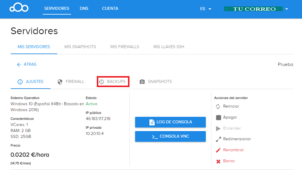Viewport: 302px width, 170px height.
Task: Click the RAM: 2 GB value
Action: 20,131
